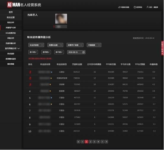Open KOL效果评估 in the sidebar
Viewport: 164px width, 150px height.
[x=11, y=33]
